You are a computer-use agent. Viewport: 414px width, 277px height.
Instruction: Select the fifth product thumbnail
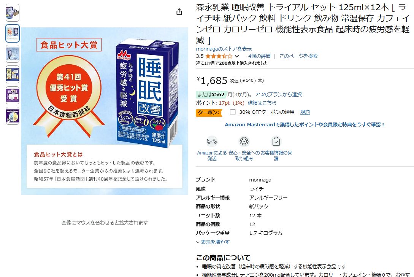pos(13,95)
